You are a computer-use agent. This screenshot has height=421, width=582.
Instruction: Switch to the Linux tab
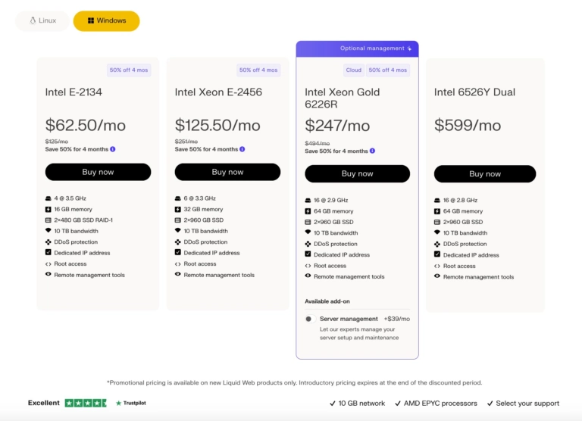point(42,20)
